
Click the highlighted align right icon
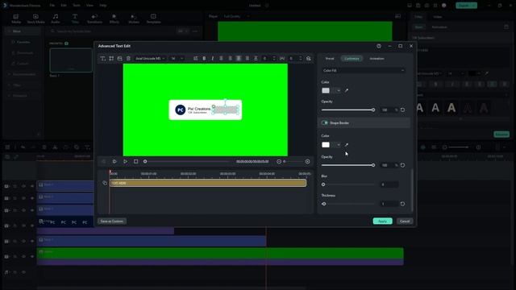(239, 59)
